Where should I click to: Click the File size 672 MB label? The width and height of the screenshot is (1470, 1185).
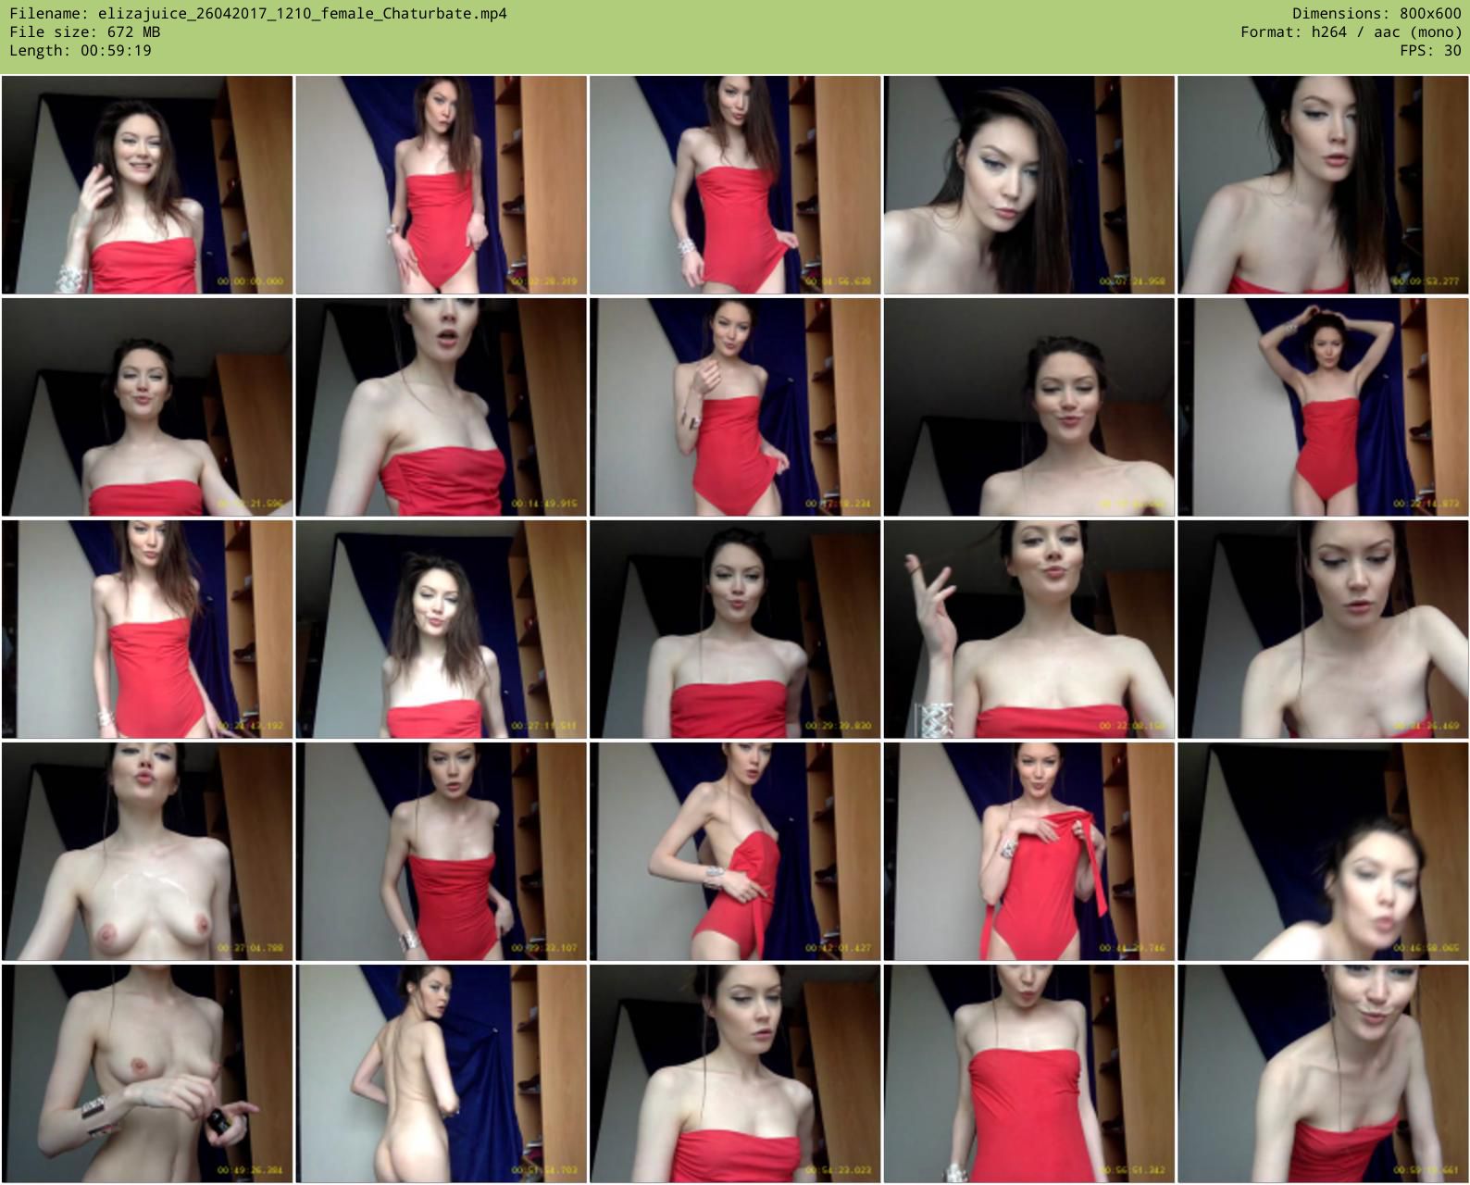click(84, 32)
